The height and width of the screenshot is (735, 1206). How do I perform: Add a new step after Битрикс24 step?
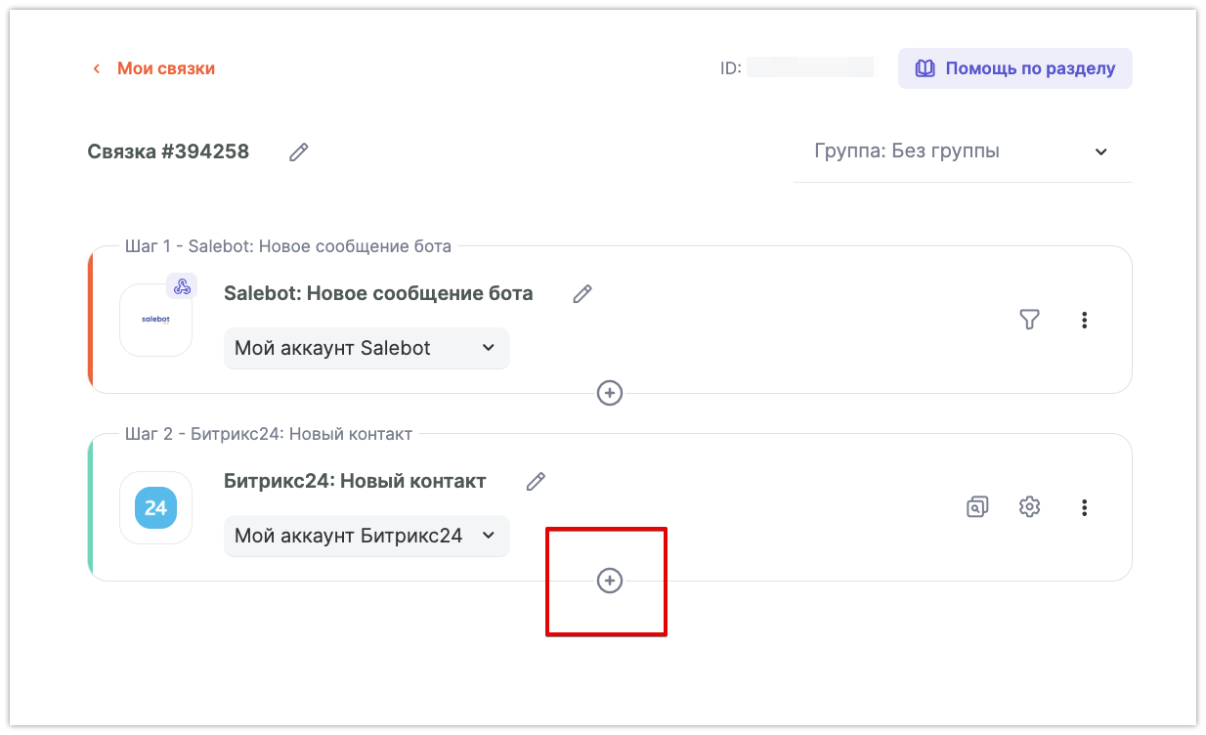pos(610,581)
